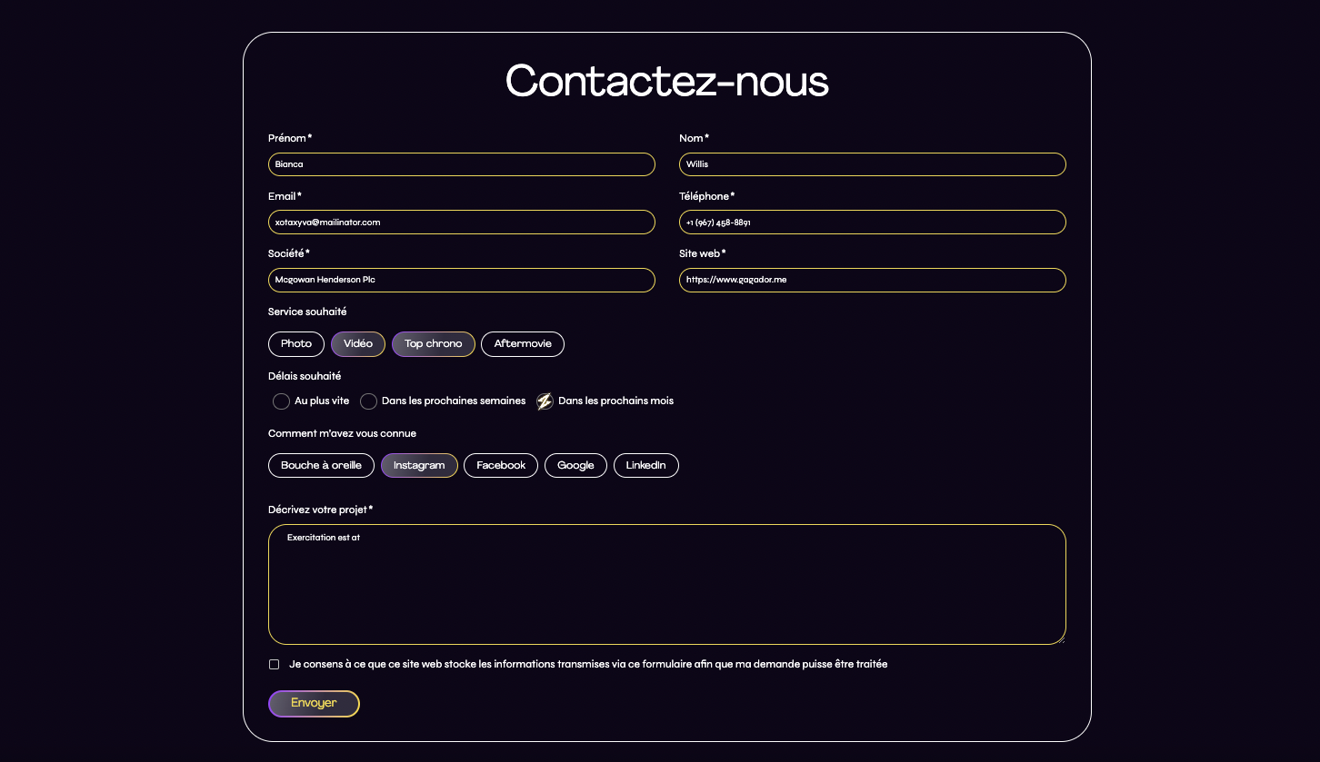The width and height of the screenshot is (1320, 762).
Task: Click the Envoyer submit button
Action: (x=314, y=704)
